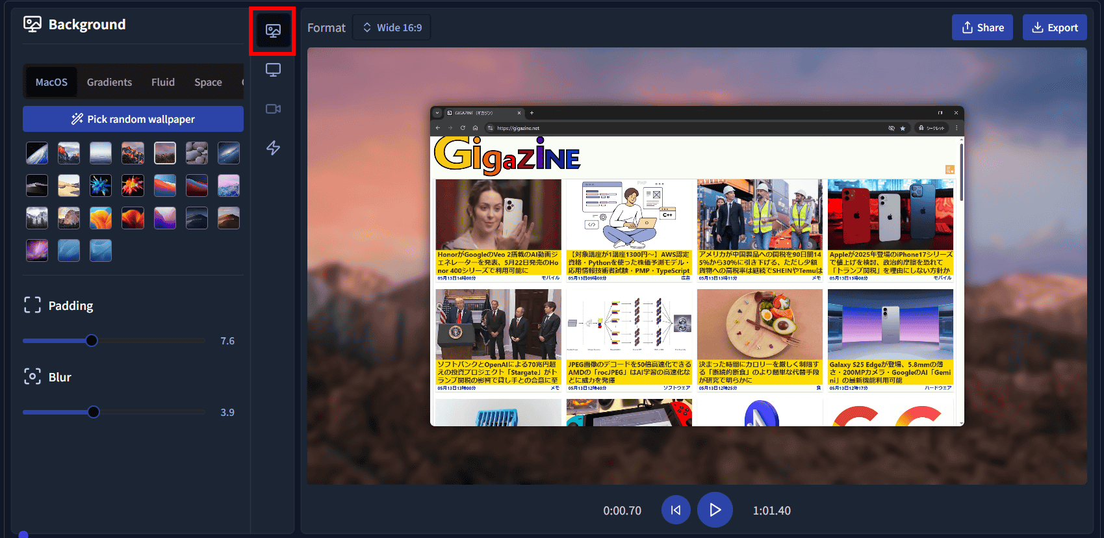Select the pink sky icy coast wallpaper
Viewport: 1104px width, 538px height.
[229, 186]
